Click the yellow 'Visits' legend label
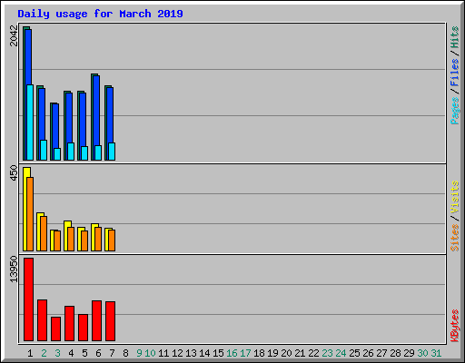The width and height of the screenshot is (465, 363). 455,198
